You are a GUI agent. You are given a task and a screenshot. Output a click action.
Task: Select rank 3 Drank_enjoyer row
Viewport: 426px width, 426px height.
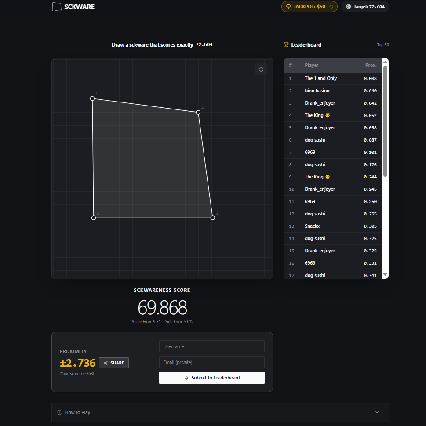tap(333, 103)
